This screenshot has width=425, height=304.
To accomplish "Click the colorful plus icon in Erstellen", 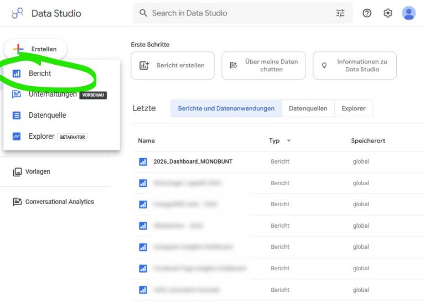I will 18,49.
